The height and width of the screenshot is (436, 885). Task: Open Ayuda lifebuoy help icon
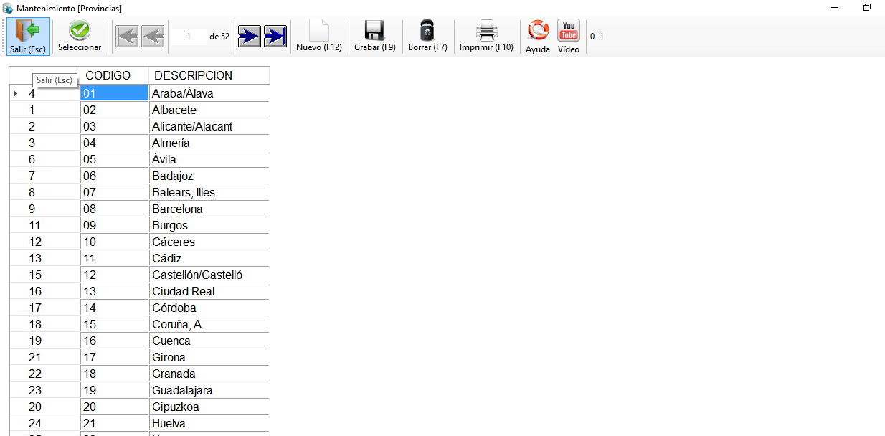click(538, 36)
